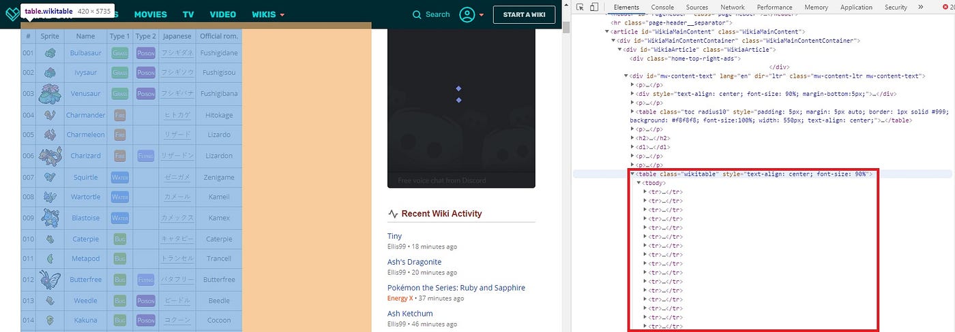Viewport: 955px width, 332px height.
Task: Open the Ash Ketchum activity link
Action: [410, 314]
